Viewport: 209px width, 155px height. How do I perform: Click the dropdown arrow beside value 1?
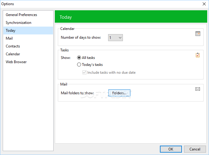tap(120, 38)
